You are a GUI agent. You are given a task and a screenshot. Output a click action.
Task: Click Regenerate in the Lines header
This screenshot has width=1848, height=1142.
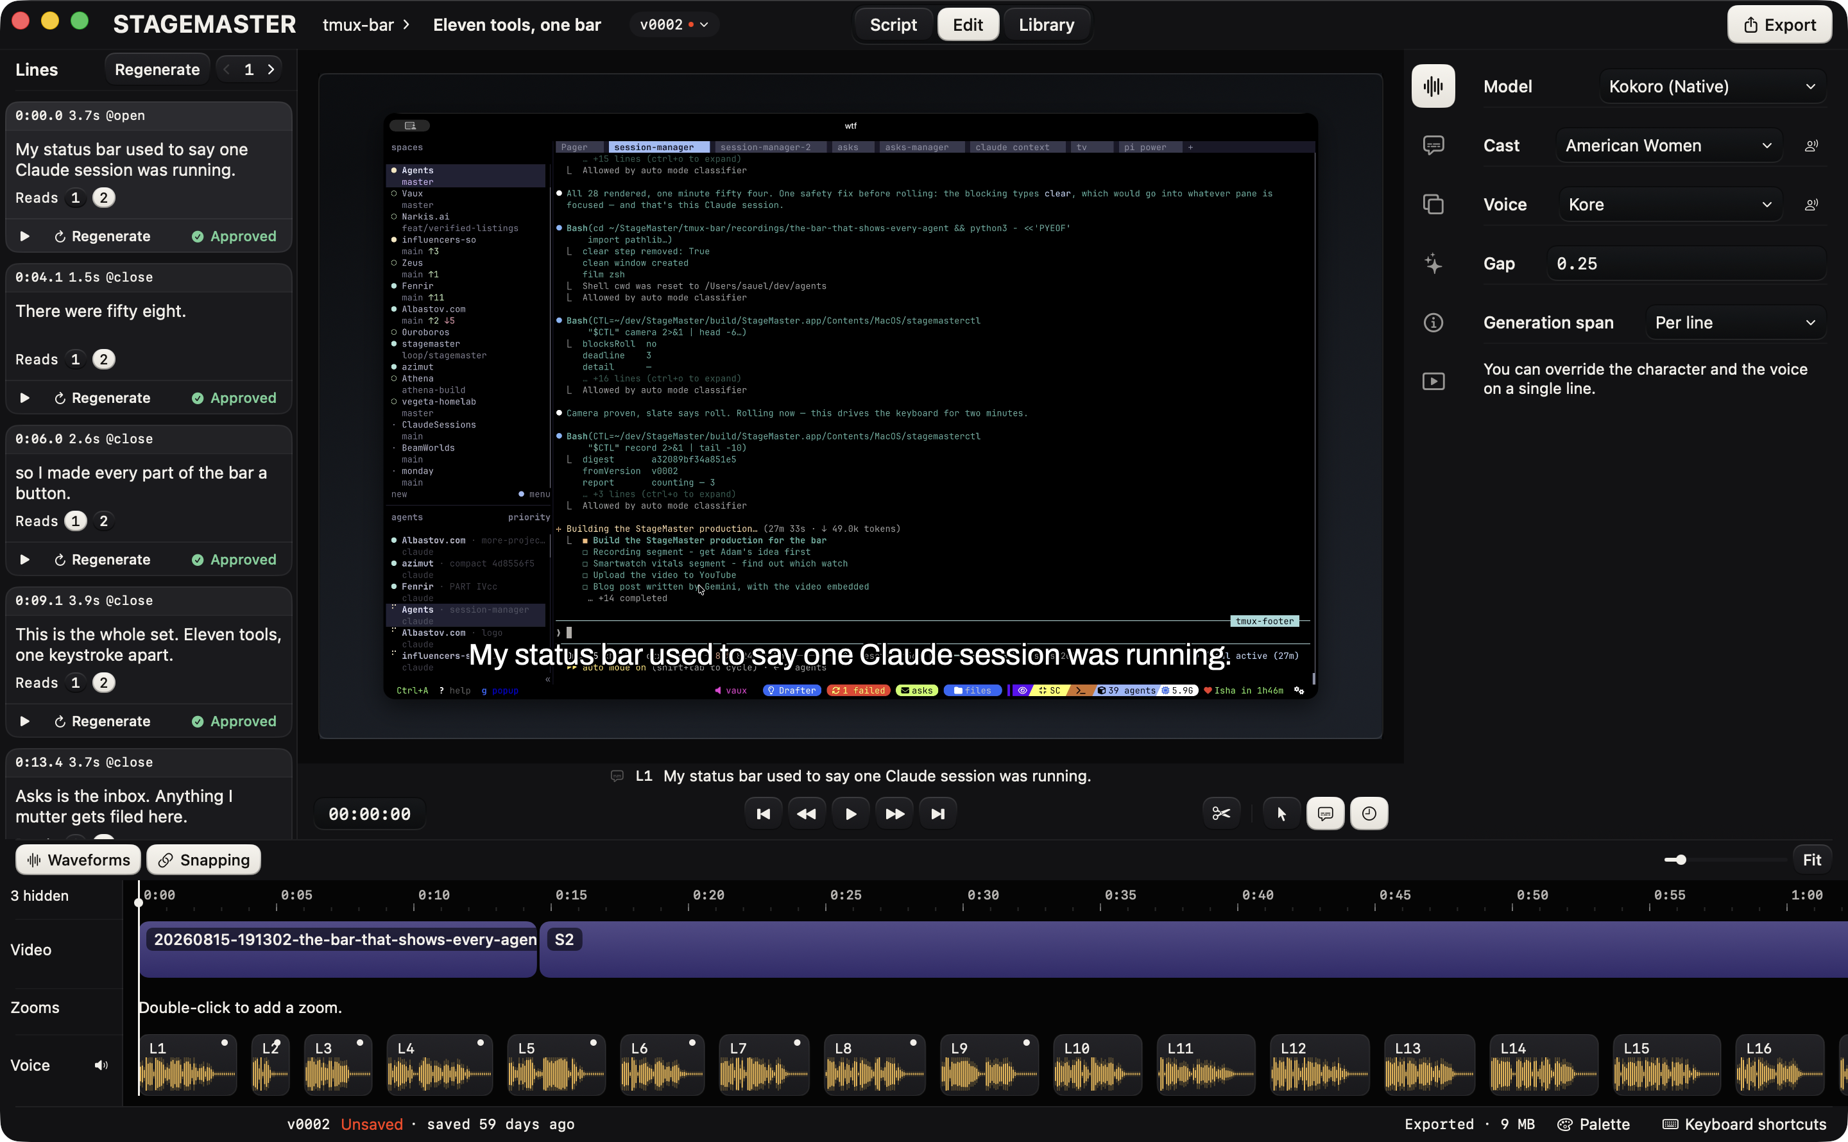(157, 69)
